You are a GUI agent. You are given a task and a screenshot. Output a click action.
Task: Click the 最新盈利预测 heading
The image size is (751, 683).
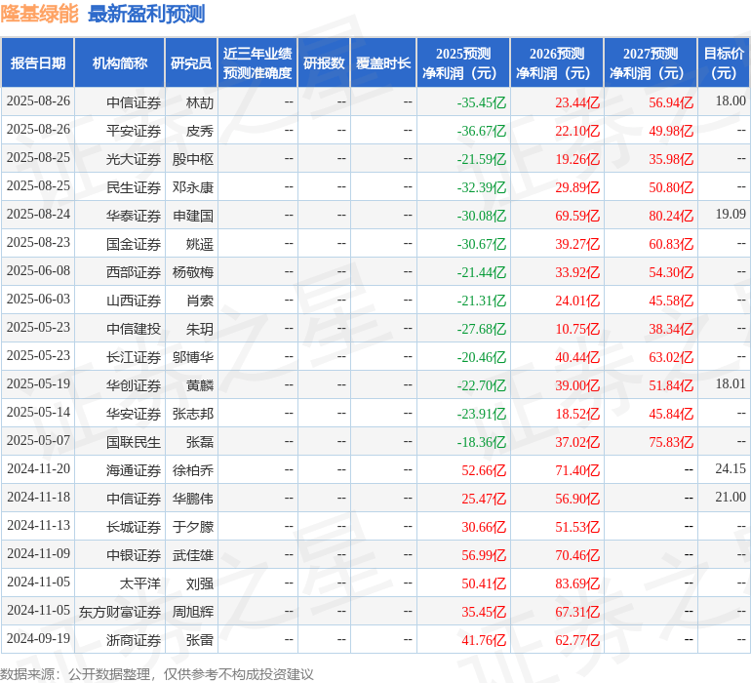pos(146,14)
